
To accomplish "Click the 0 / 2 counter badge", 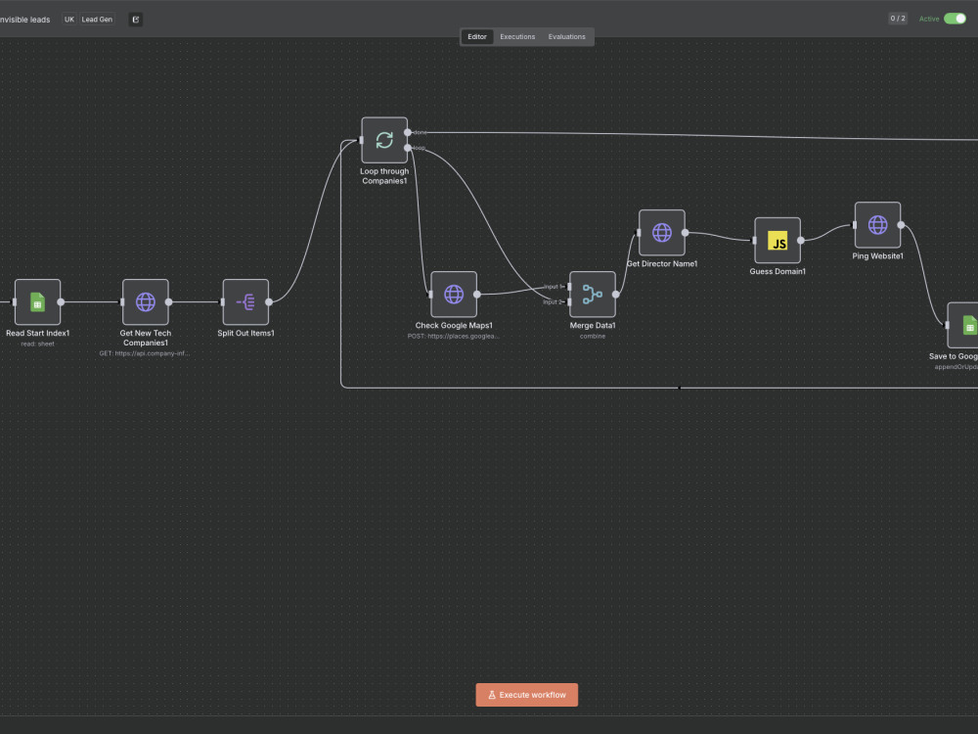I will (x=898, y=19).
